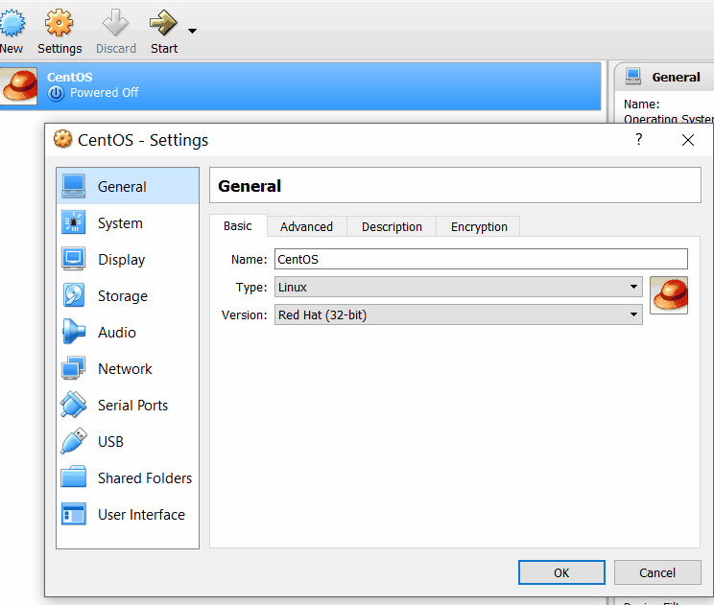Click the CentOS red hat icon in VM list

(x=19, y=86)
